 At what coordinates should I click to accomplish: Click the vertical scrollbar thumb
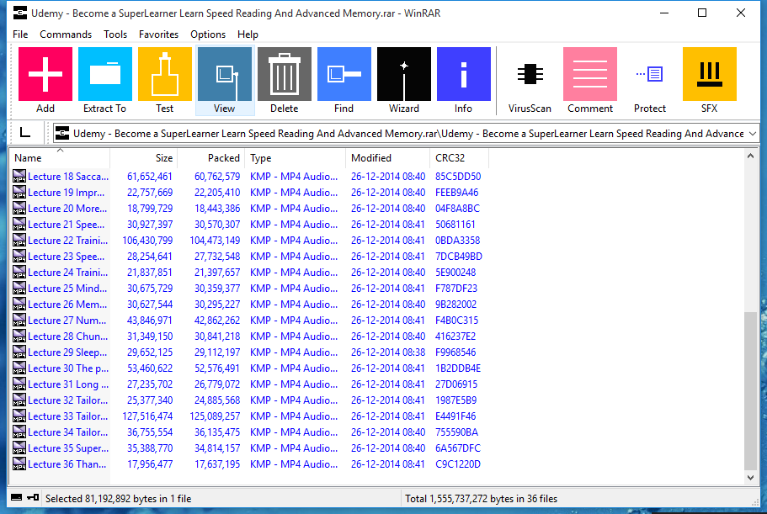click(750, 391)
